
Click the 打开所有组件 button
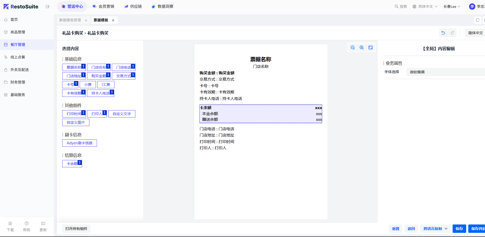pyautogui.click(x=76, y=229)
